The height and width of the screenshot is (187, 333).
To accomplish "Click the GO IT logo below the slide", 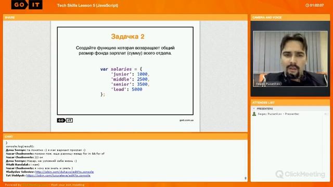I will click(x=65, y=121).
